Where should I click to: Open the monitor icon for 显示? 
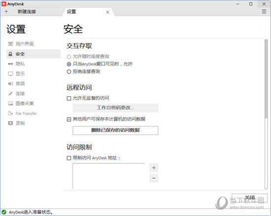tap(10, 74)
